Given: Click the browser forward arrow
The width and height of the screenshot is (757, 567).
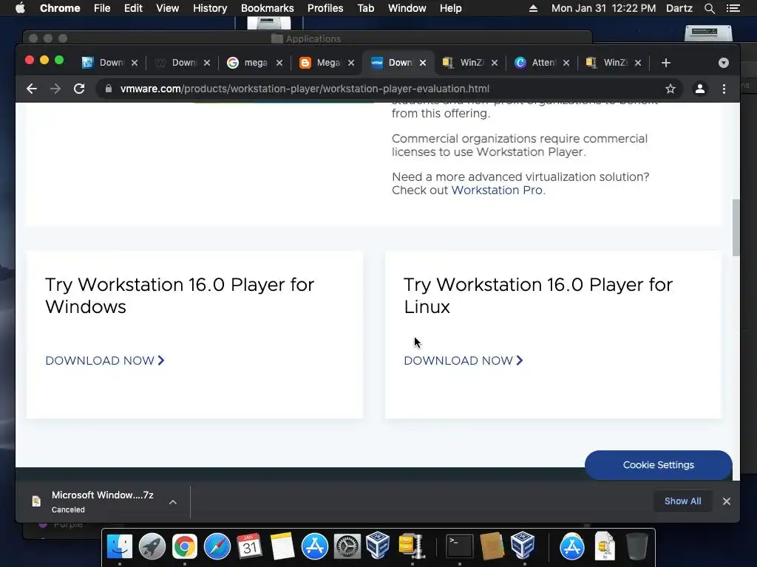Looking at the screenshot, I should [x=55, y=89].
